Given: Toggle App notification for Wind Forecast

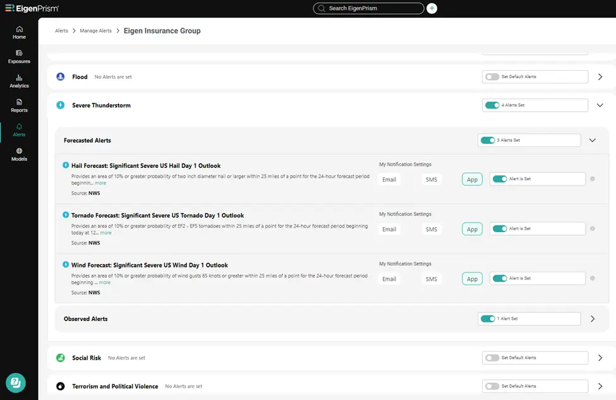Looking at the screenshot, I should tap(472, 279).
